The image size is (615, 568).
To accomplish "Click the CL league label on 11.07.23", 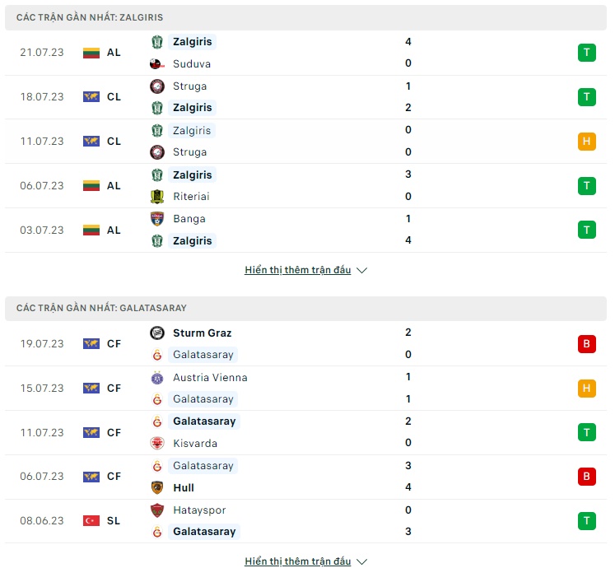I will tap(114, 142).
